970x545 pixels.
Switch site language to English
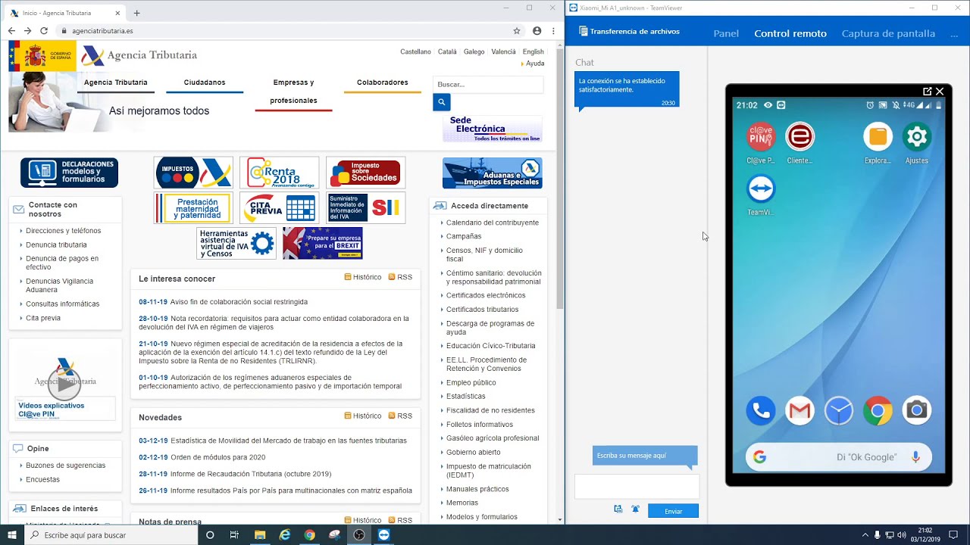point(533,51)
